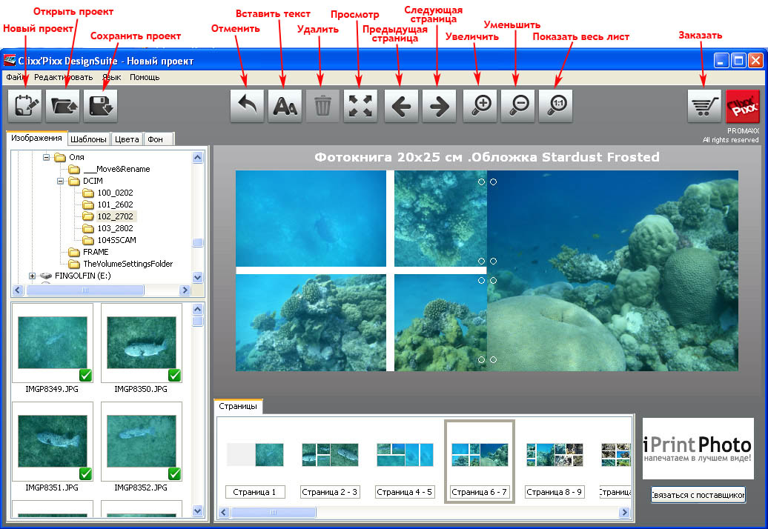Collapse the DCIM folder node
768x529 pixels.
60,181
